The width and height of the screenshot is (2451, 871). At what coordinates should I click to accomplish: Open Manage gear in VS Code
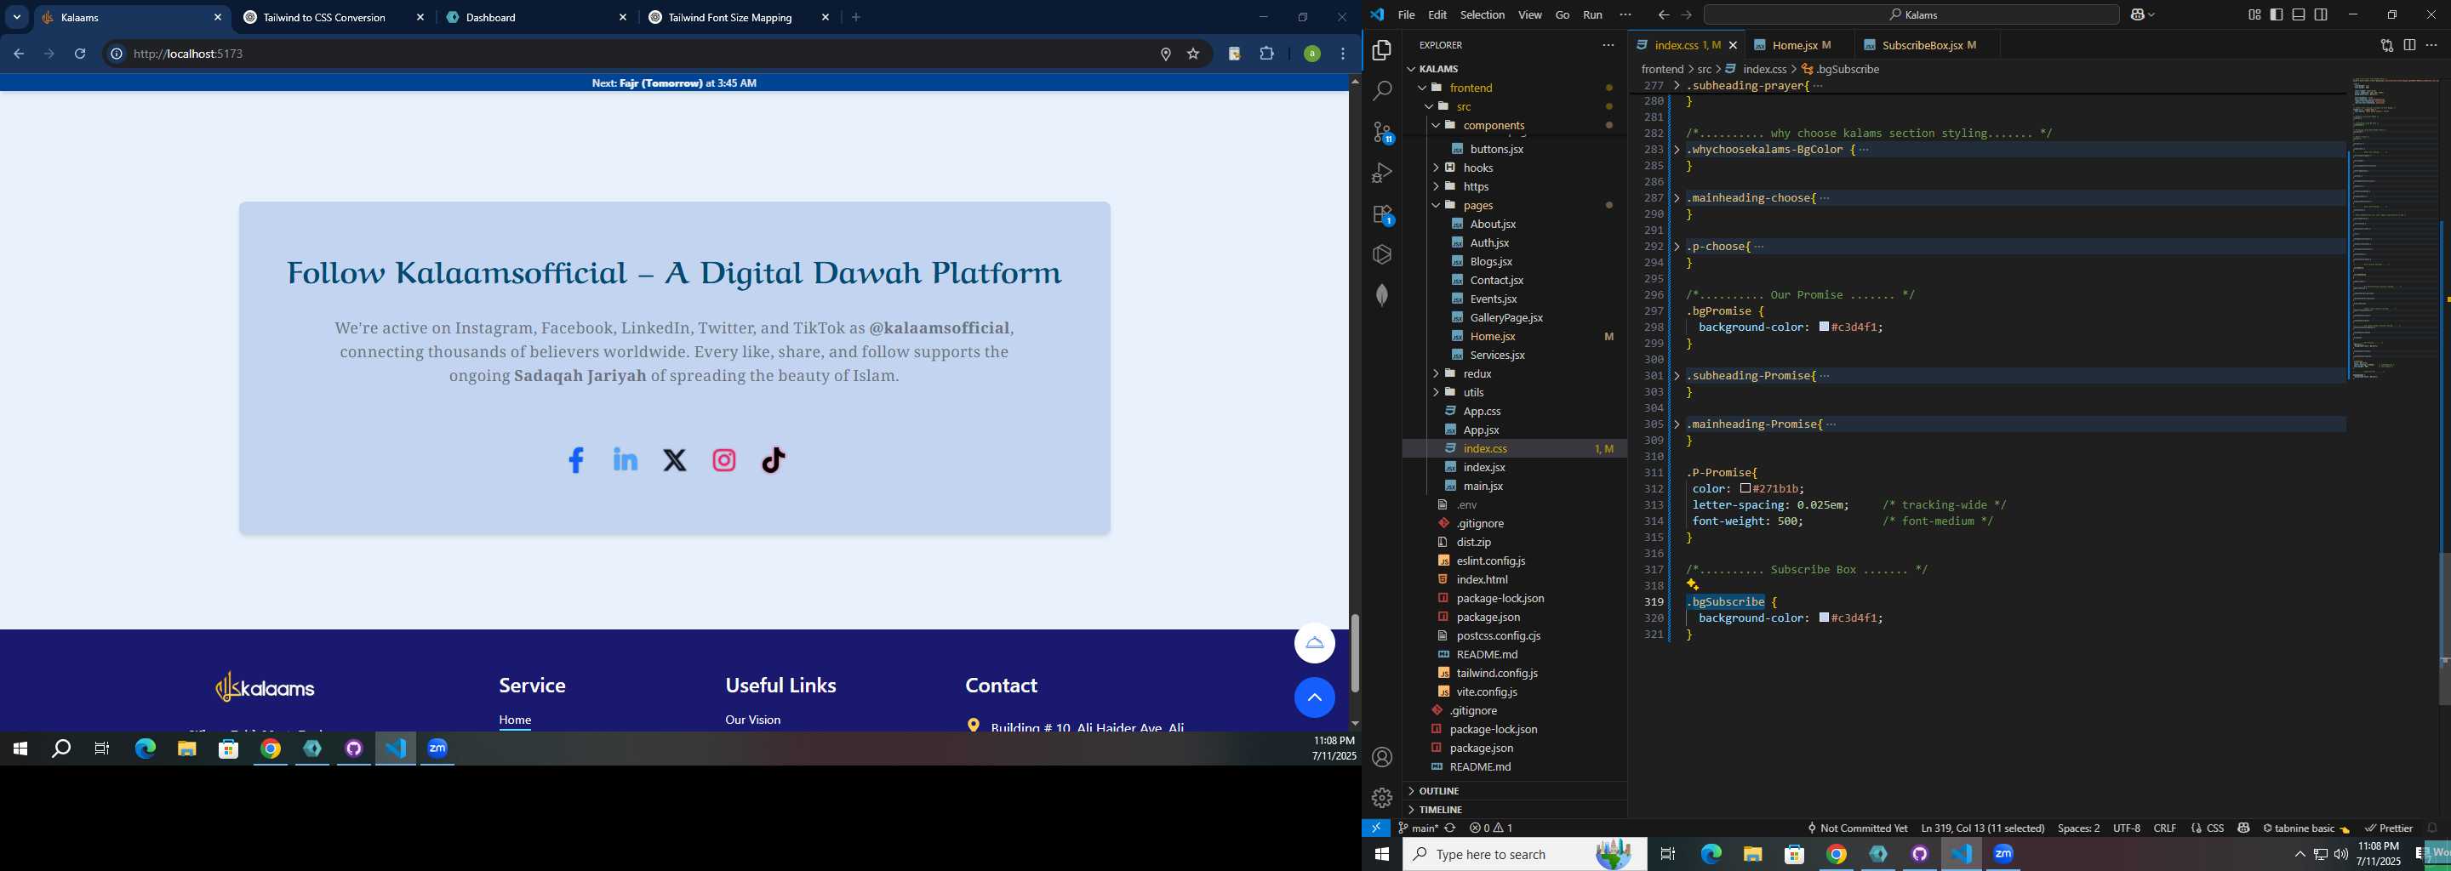(x=1381, y=798)
